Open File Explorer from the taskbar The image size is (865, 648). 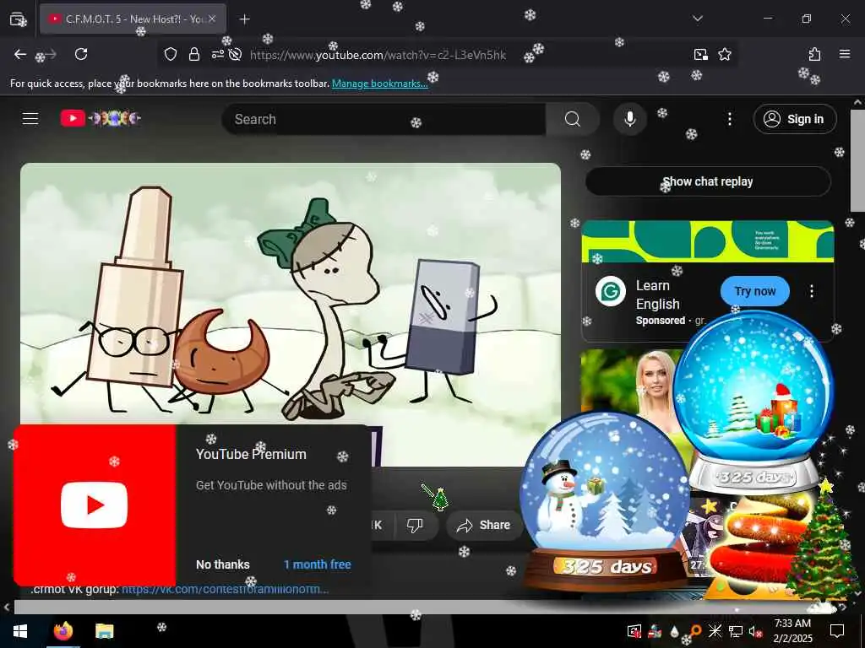104,631
